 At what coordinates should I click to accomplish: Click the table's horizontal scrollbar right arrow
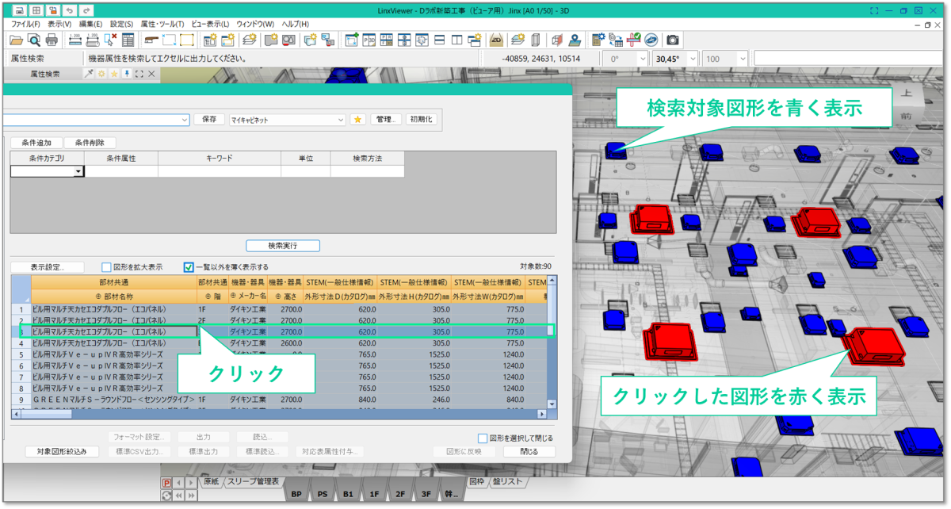542,414
